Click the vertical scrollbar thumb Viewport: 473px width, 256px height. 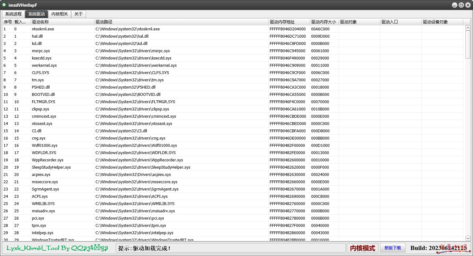click(468, 44)
